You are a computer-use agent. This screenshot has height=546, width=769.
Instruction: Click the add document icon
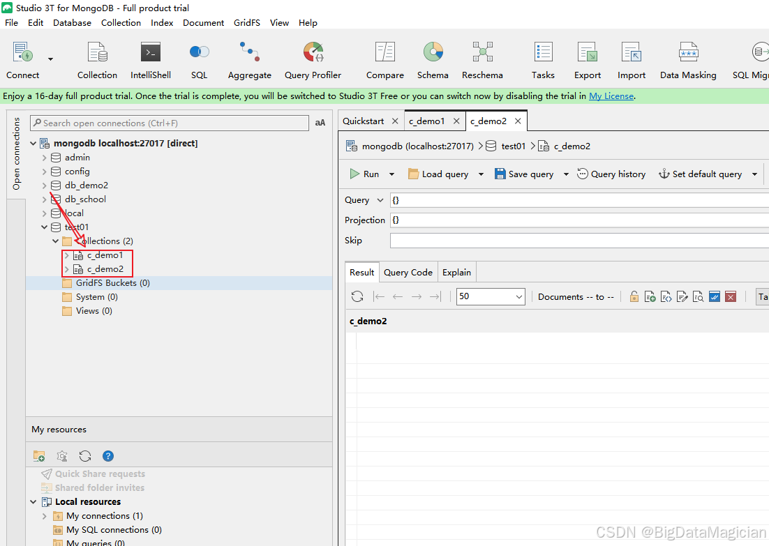(x=650, y=296)
